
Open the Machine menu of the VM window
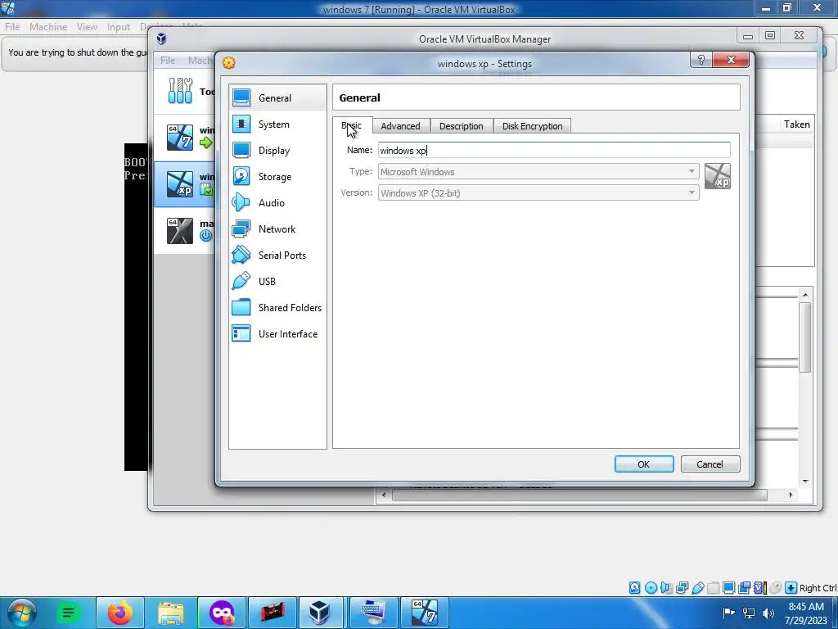point(48,27)
